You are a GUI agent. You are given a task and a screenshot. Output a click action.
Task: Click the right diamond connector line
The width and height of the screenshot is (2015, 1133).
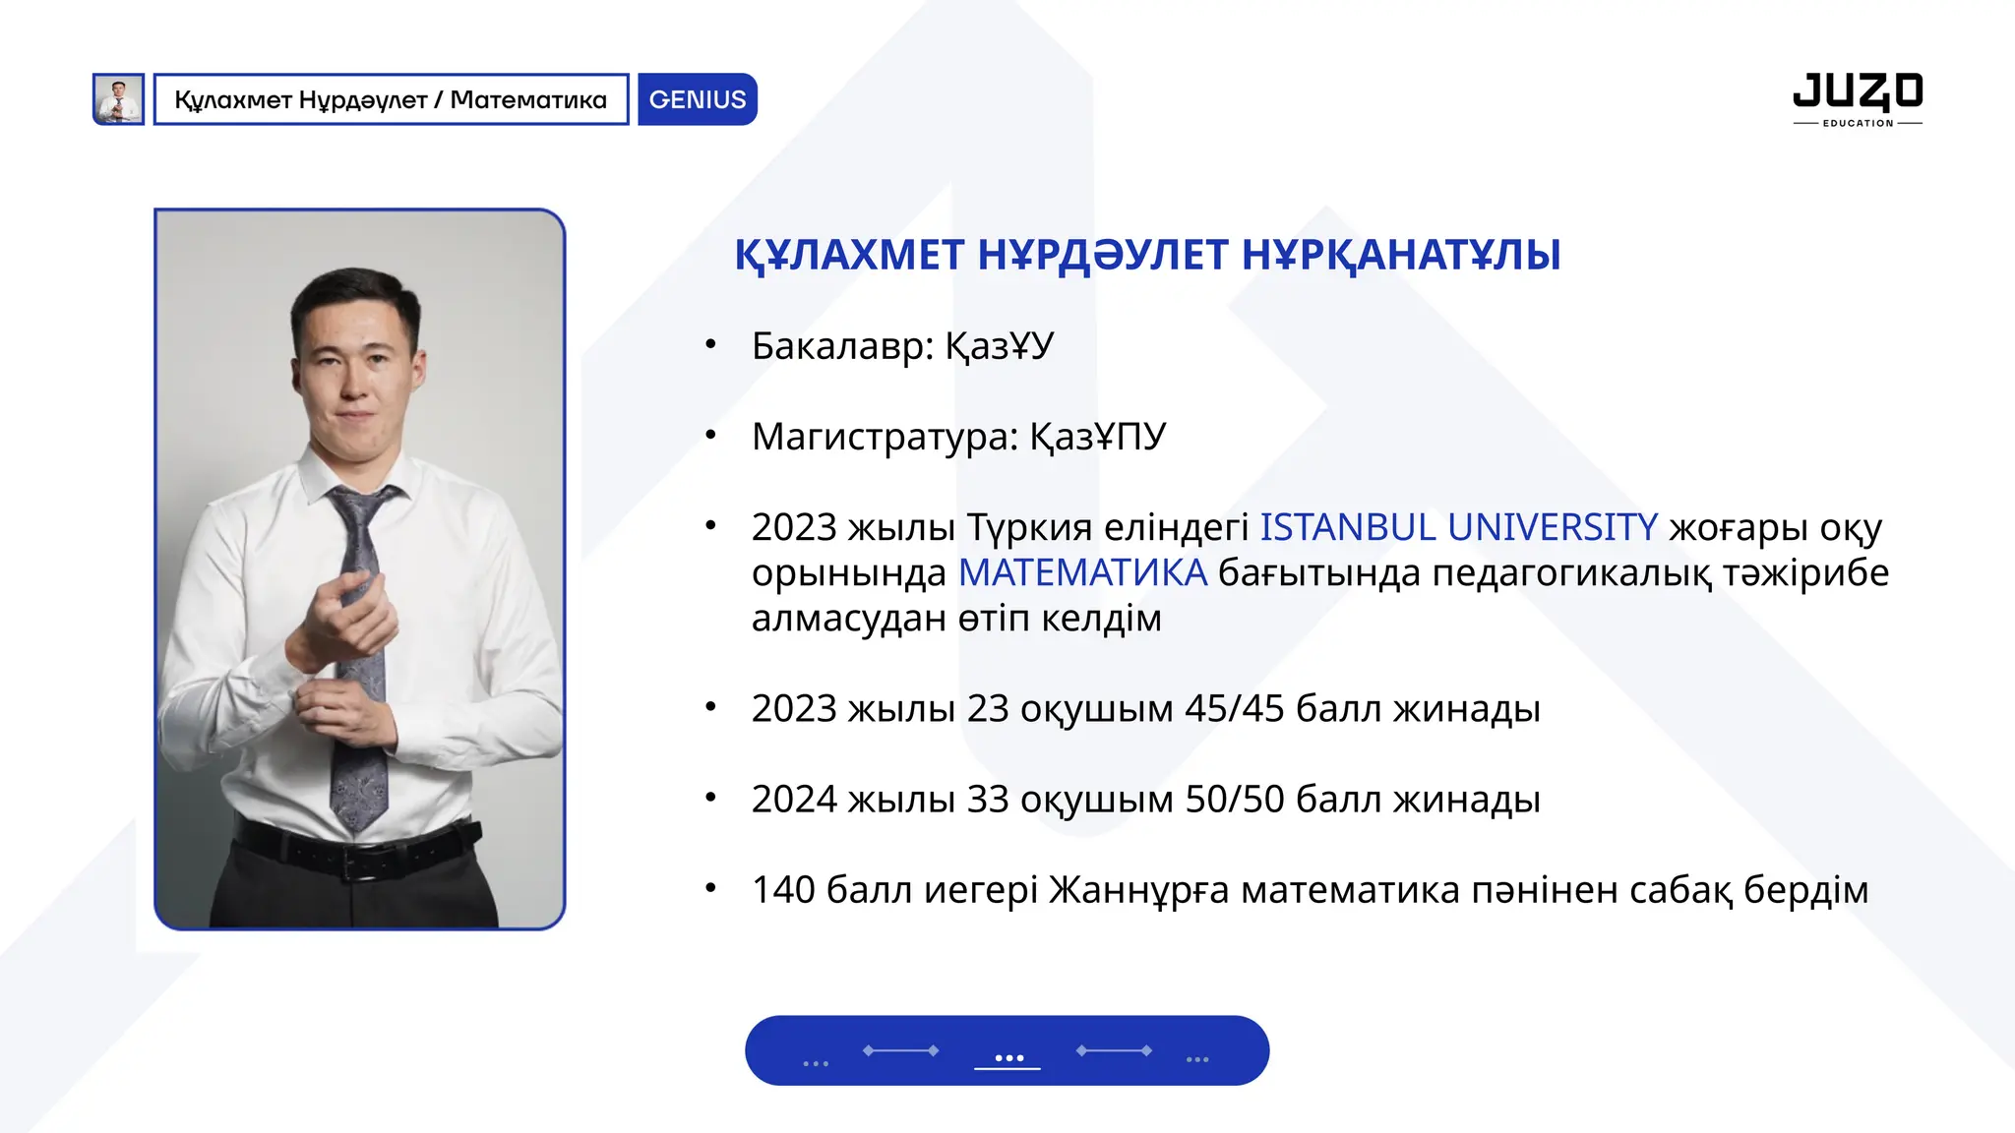[x=1114, y=1050]
